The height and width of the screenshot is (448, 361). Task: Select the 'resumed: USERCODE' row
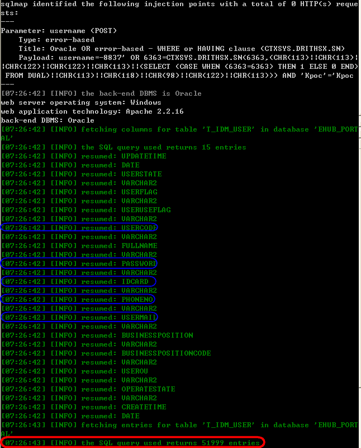point(79,228)
